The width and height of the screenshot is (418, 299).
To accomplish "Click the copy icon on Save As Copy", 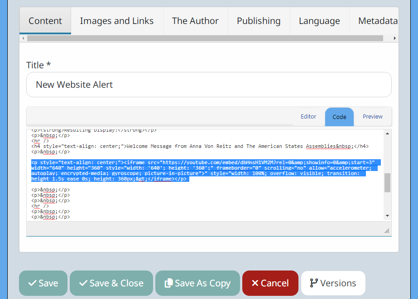I will [168, 283].
